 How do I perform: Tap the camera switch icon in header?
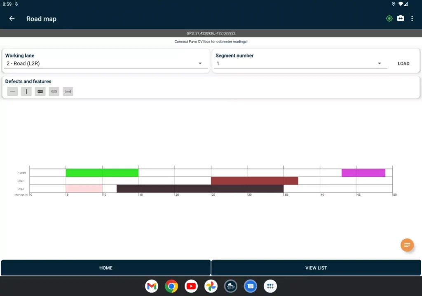pos(401,18)
